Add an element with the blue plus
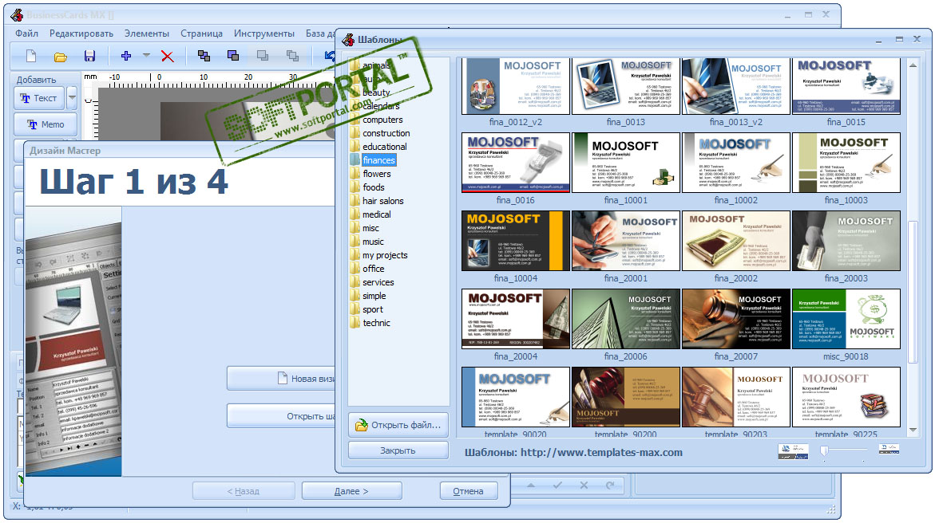 pos(126,56)
